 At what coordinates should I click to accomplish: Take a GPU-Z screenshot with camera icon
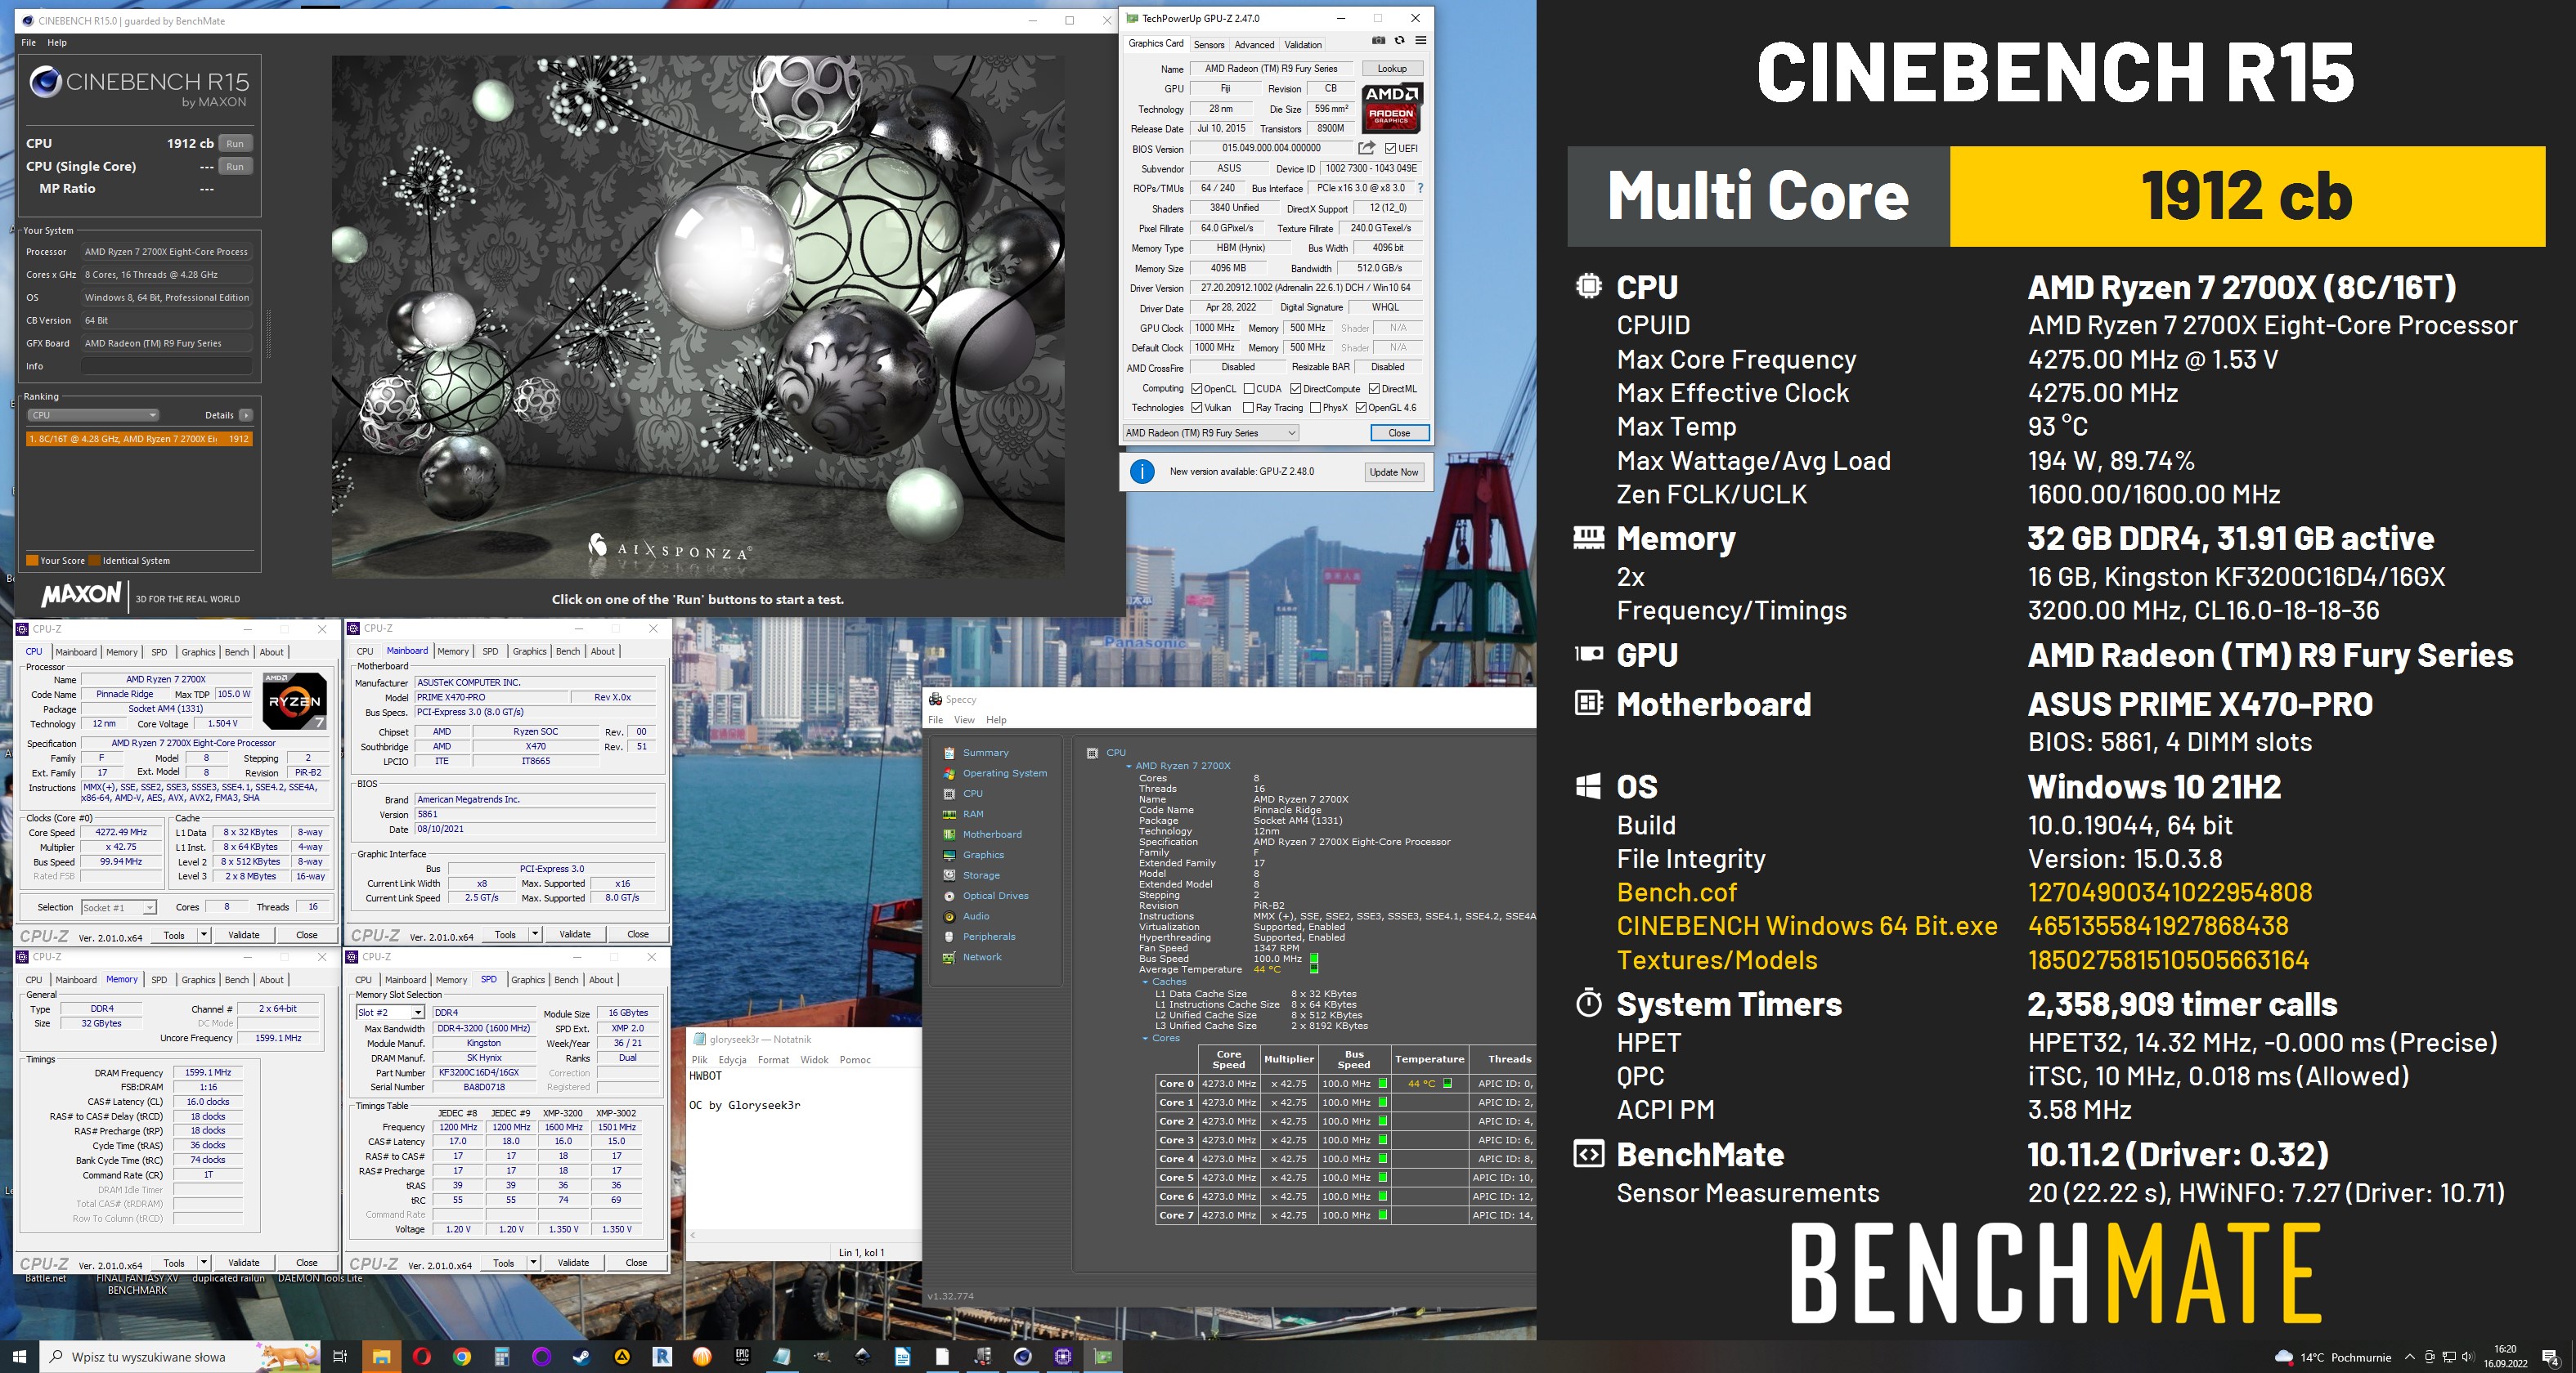(1378, 41)
